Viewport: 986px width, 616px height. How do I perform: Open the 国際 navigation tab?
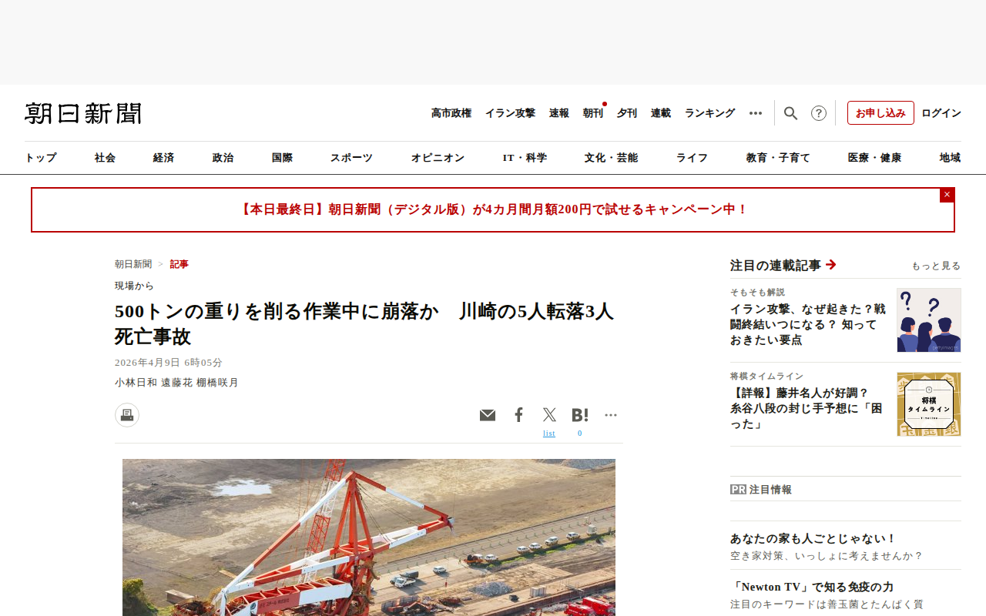click(282, 158)
